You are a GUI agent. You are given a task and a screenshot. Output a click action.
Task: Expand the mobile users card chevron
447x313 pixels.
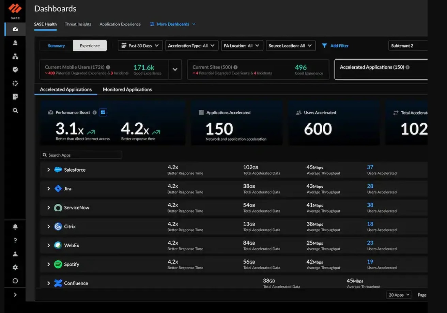point(175,69)
